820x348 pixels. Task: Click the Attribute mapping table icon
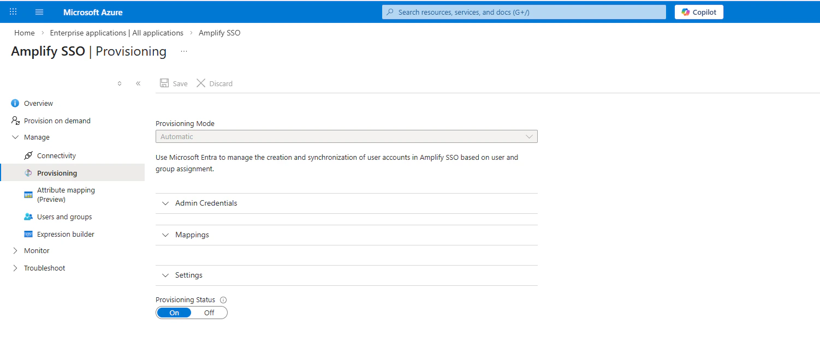coord(28,195)
